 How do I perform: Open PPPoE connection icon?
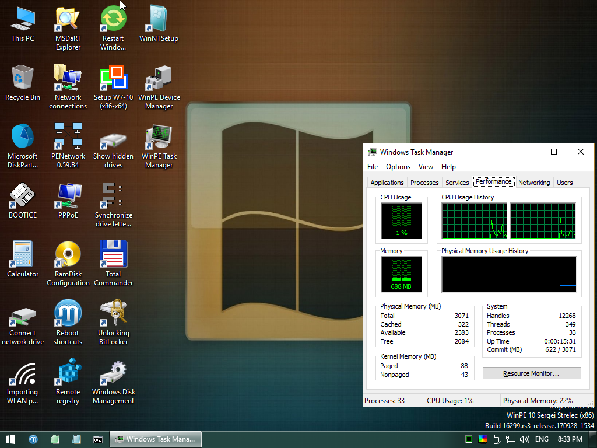point(68,201)
